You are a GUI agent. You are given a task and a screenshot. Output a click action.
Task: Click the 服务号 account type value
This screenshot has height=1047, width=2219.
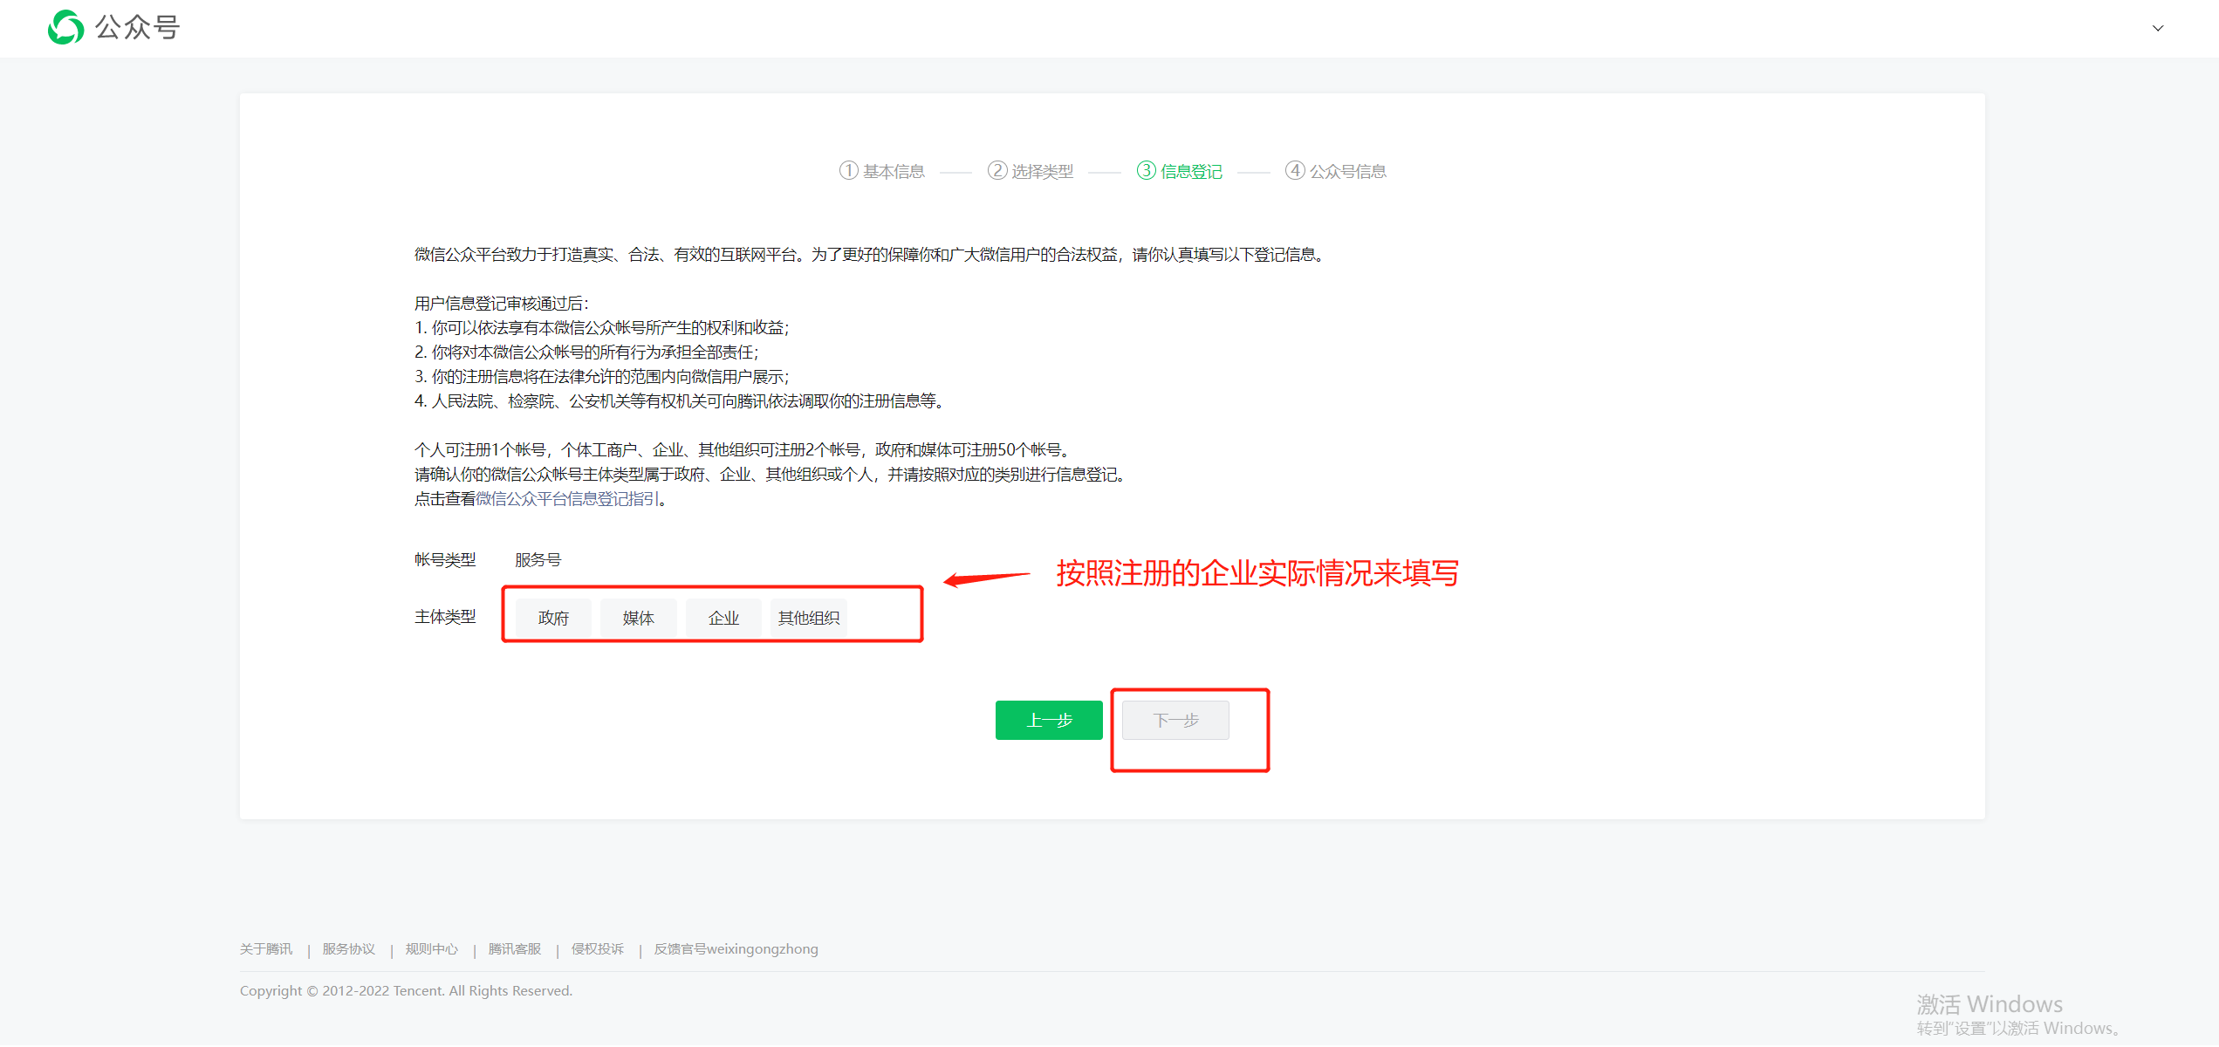(538, 560)
